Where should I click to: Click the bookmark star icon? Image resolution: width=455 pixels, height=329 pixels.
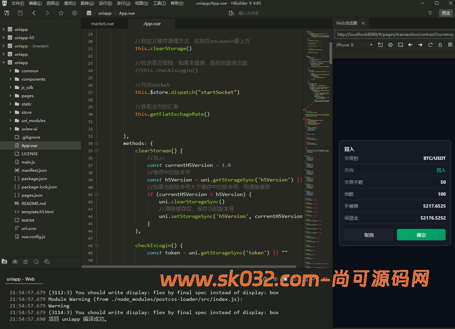click(x=61, y=13)
